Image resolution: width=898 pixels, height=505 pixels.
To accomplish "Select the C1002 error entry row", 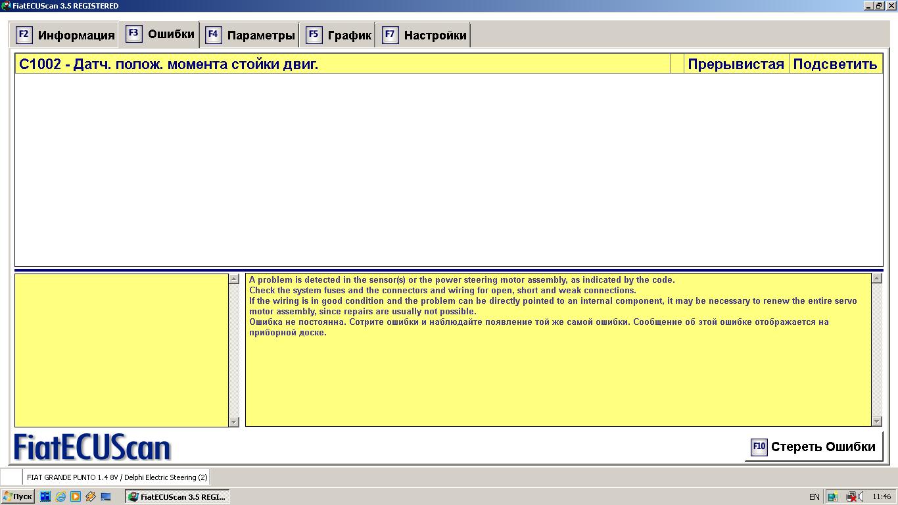I will [x=342, y=64].
